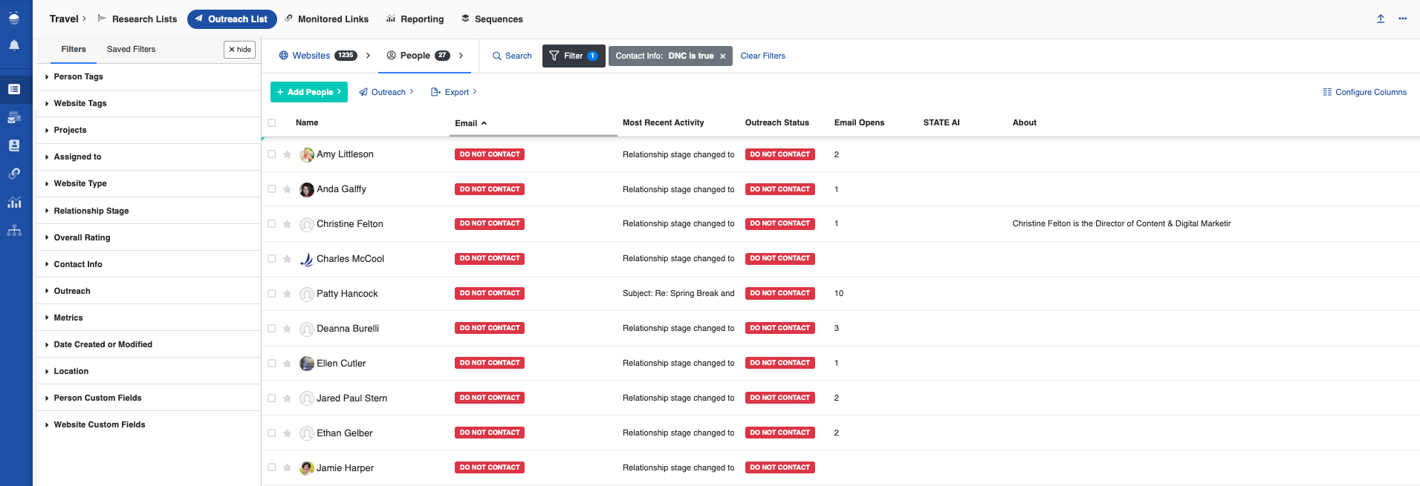Select the Patty Hancock row checkbox

point(272,294)
